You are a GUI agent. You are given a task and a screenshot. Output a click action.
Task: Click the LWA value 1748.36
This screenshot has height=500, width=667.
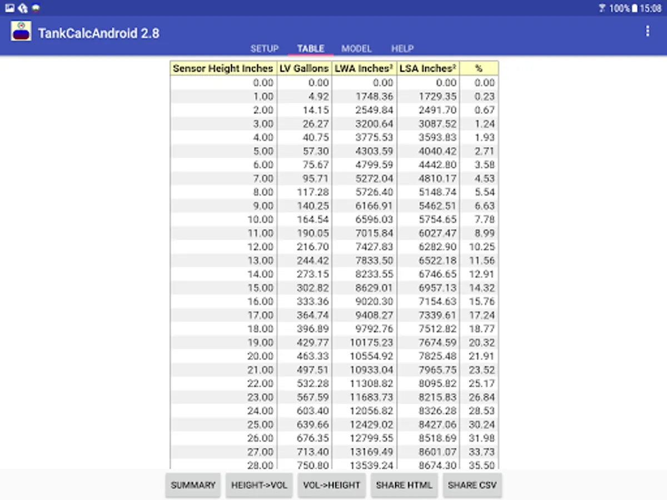coord(375,96)
